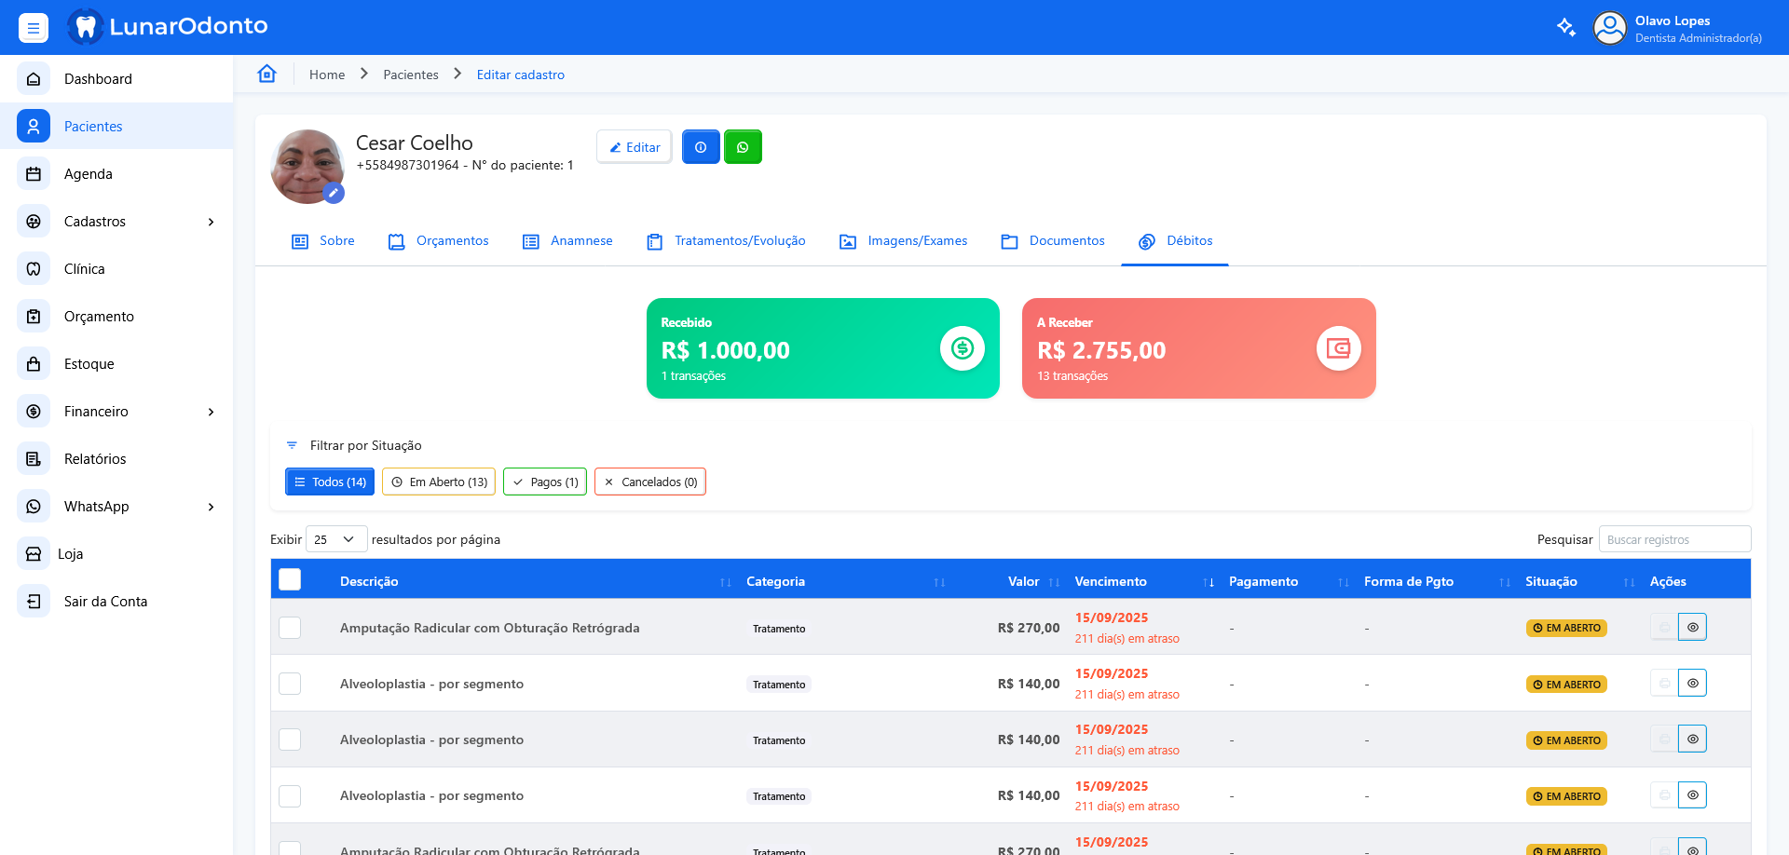Click the pencil badge on patient photo
1789x855 pixels.
(334, 193)
